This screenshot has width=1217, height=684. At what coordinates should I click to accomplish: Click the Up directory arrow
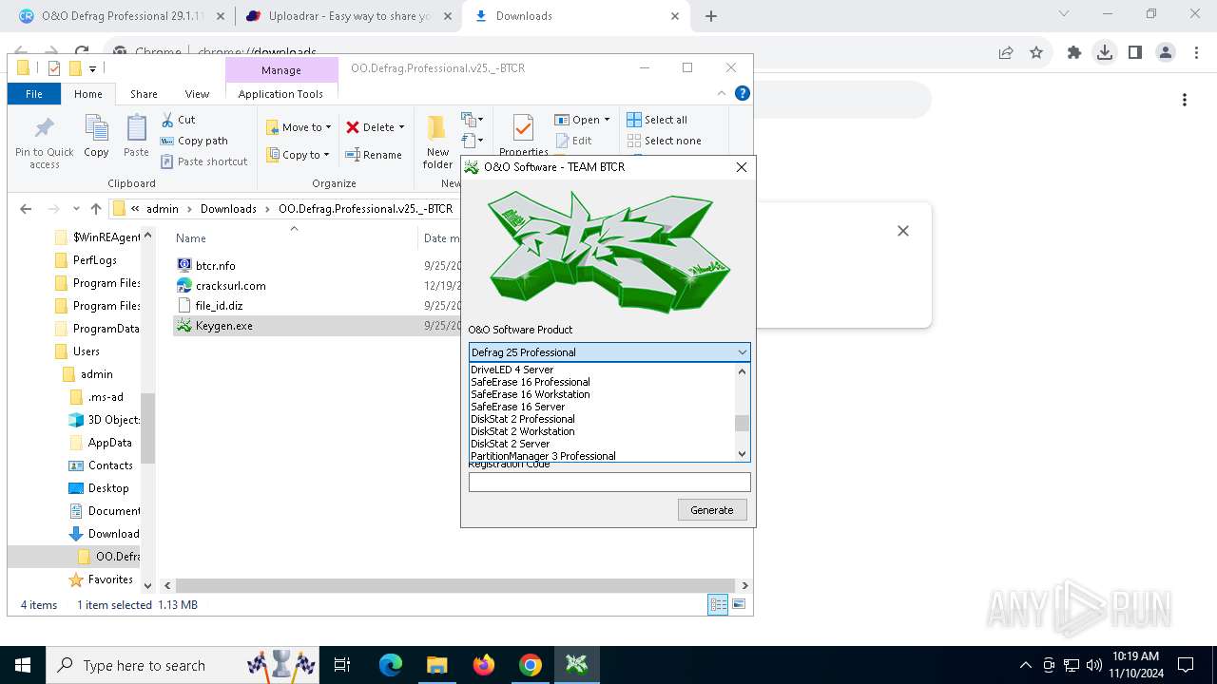95,209
